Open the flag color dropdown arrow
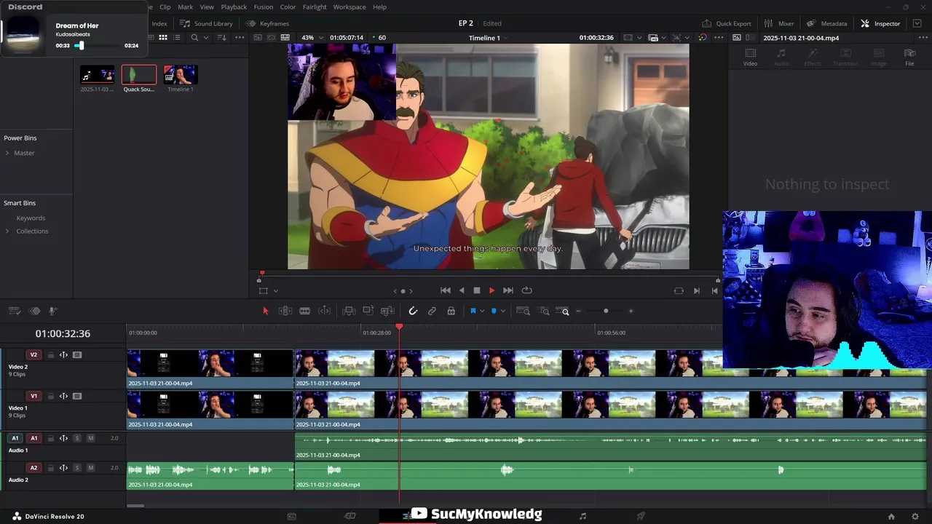The image size is (932, 524). (482, 311)
